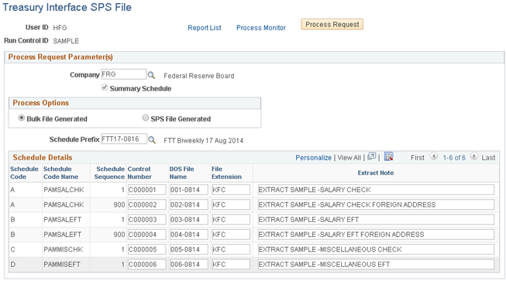Click the Process Request button
Image resolution: width=506 pixels, height=281 pixels.
[332, 25]
